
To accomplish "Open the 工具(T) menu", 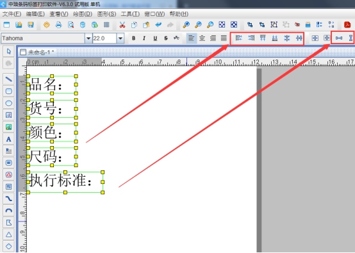I will 130,14.
